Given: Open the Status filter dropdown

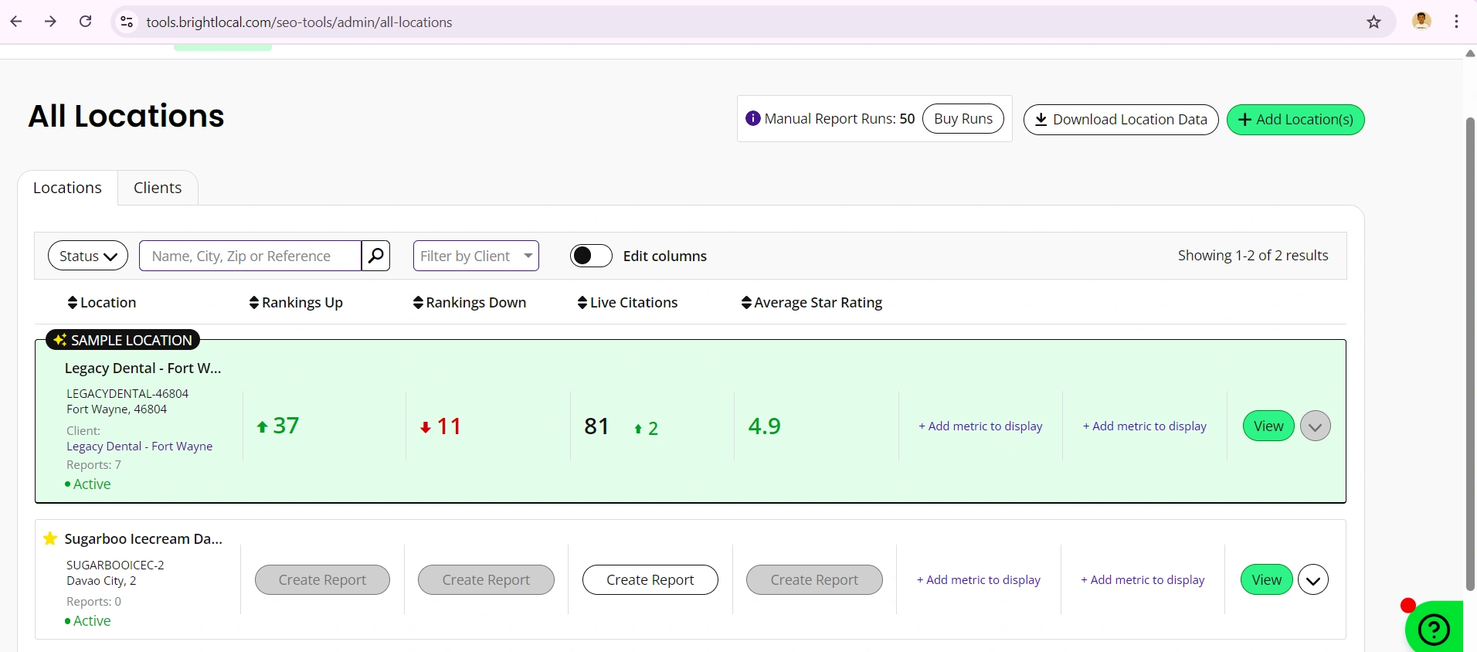Looking at the screenshot, I should coord(88,256).
